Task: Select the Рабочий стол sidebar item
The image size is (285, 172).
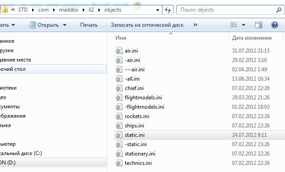Action: tap(53, 69)
